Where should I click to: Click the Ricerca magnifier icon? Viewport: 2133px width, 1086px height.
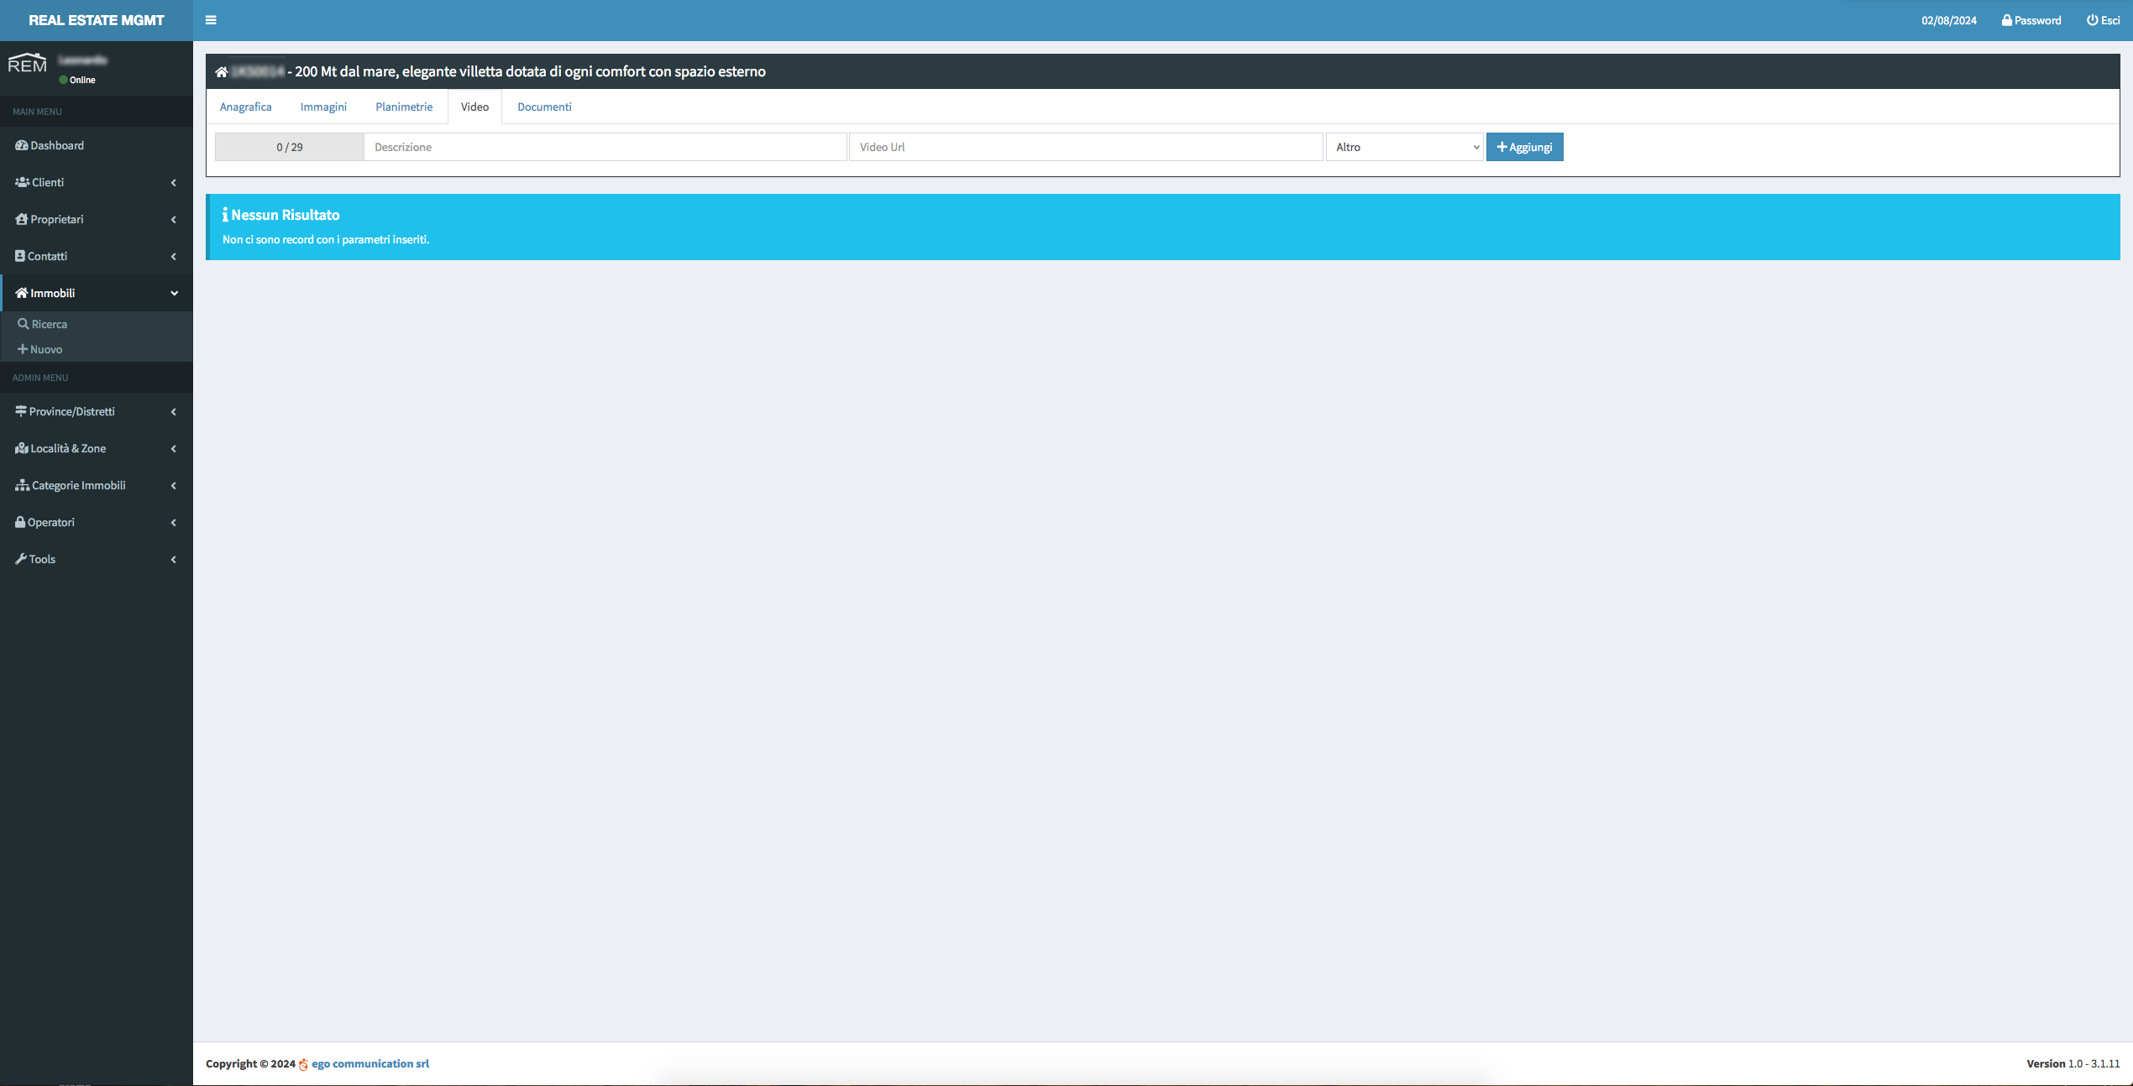point(24,324)
